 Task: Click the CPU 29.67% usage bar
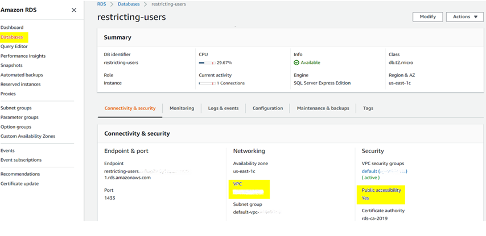[207, 63]
